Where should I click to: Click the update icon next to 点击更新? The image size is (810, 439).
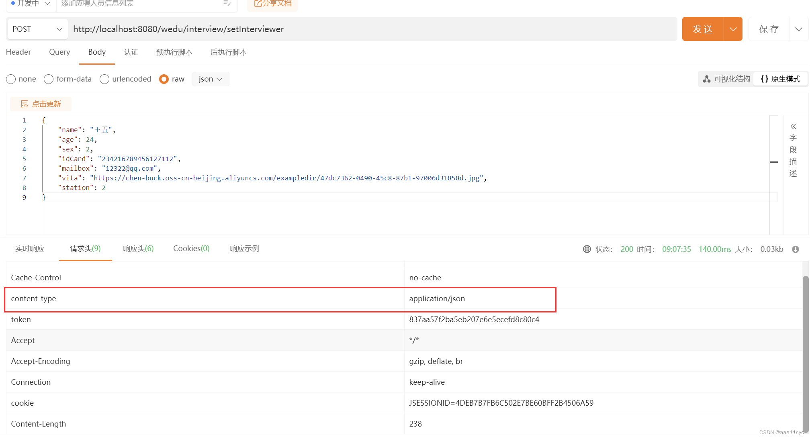[25, 104]
